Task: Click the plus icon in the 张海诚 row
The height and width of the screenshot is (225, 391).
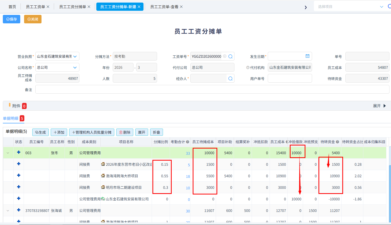Action: pyautogui.click(x=19, y=210)
